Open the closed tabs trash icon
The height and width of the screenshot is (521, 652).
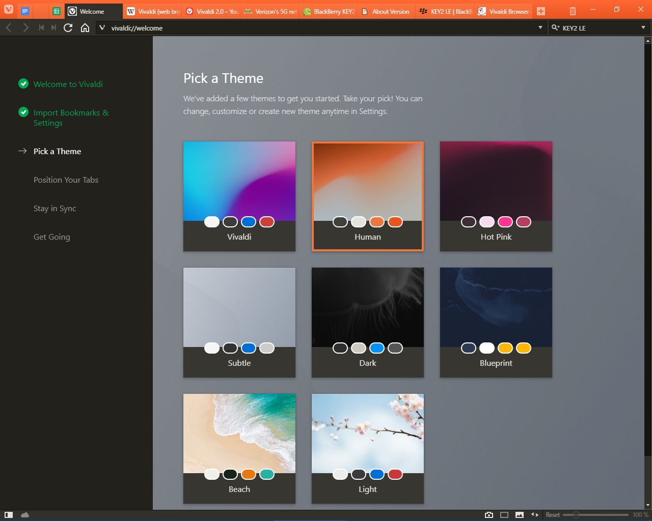573,11
